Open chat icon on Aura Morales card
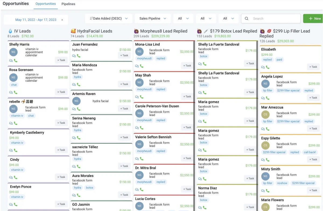The width and height of the screenshot is (323, 211). [x=74, y=195]
